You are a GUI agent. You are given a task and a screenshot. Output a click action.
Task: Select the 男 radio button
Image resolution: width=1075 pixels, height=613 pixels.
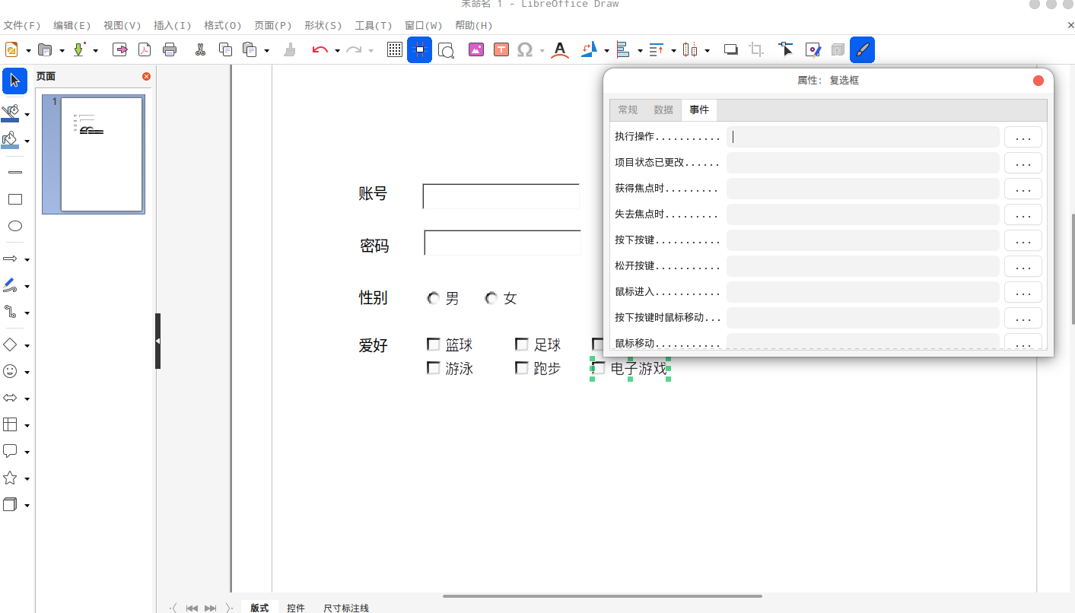pos(434,298)
